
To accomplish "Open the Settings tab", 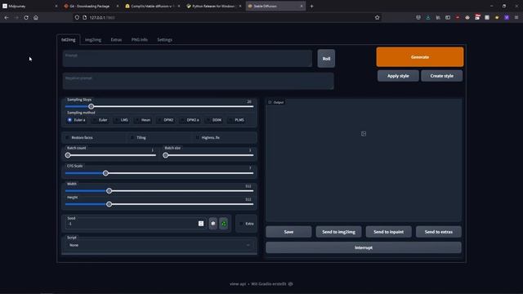I will tap(165, 40).
